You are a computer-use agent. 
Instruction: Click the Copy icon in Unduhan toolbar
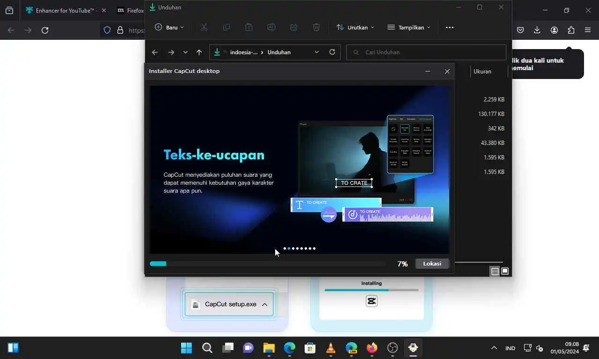pos(226,28)
